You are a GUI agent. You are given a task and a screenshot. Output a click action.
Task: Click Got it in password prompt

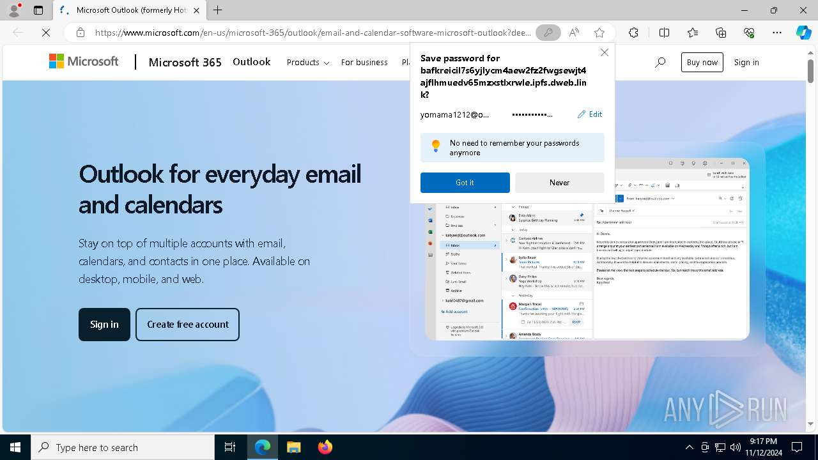tap(465, 183)
